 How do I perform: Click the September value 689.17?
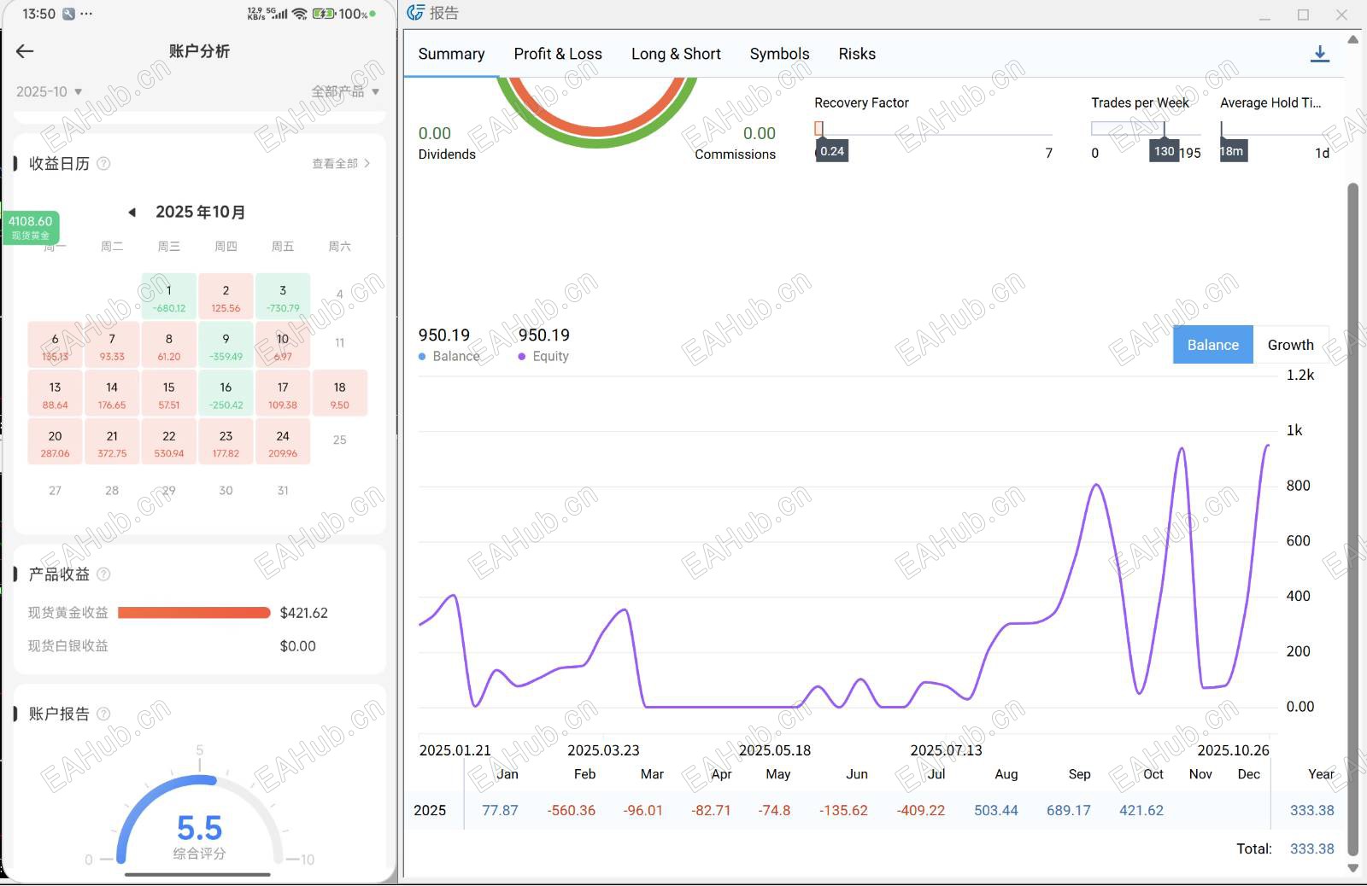click(1069, 810)
